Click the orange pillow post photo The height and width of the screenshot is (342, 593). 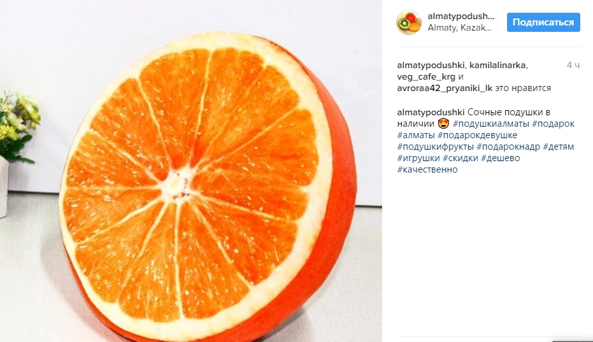click(191, 171)
